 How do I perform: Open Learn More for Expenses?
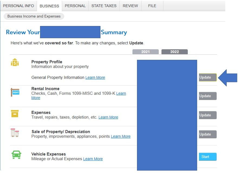108,117
